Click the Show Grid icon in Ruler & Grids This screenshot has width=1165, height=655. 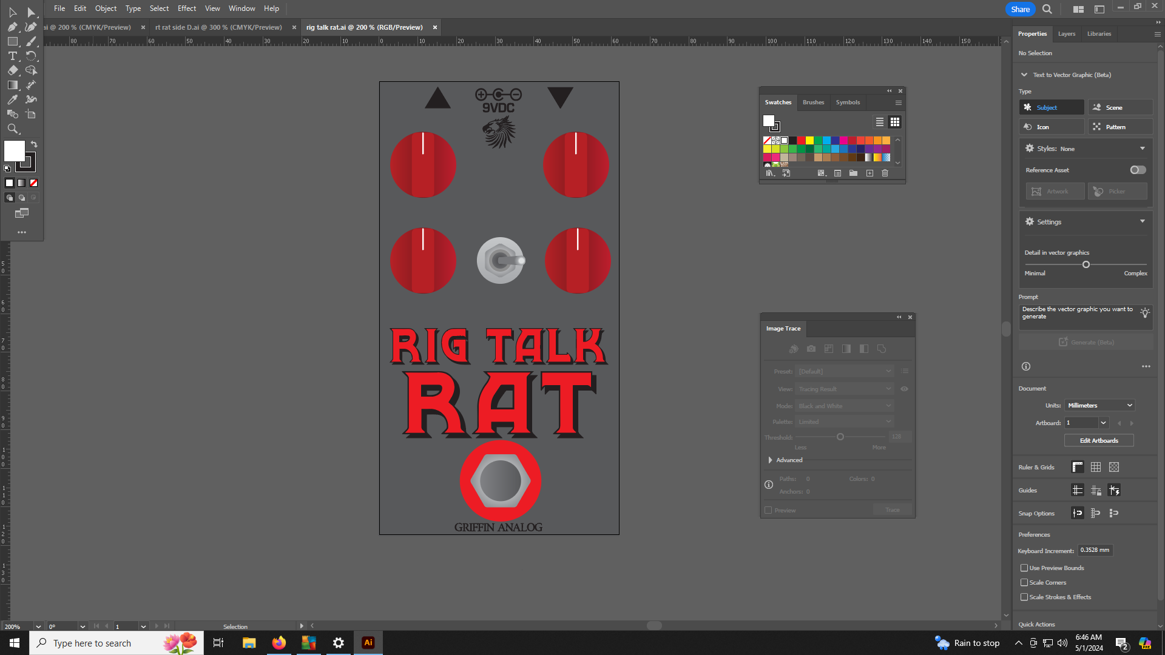tap(1096, 467)
